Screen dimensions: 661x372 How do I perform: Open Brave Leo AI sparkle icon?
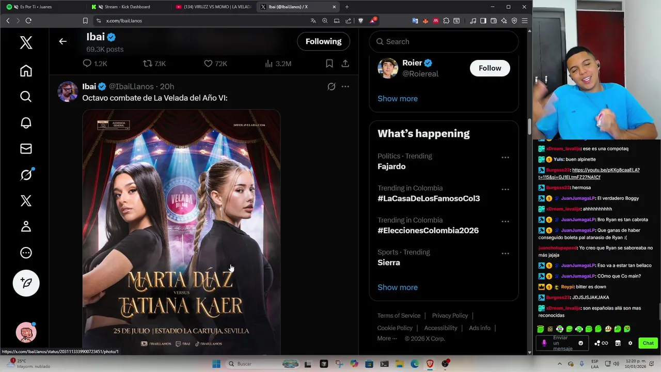point(504,21)
